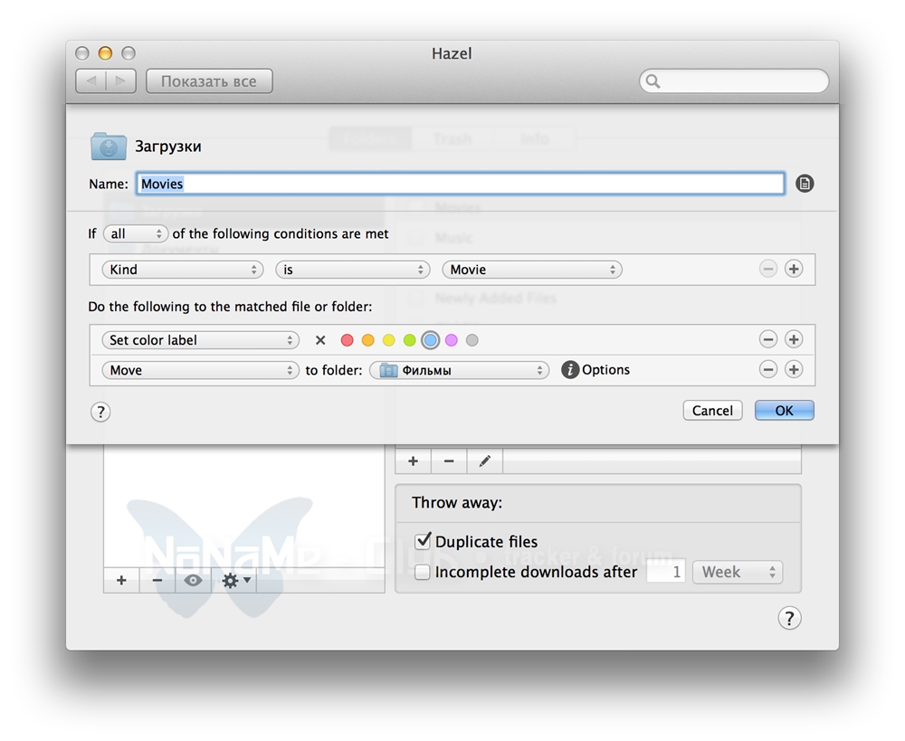Enable Incomplete downloads after
Image resolution: width=905 pixels, height=741 pixels.
pyautogui.click(x=423, y=572)
